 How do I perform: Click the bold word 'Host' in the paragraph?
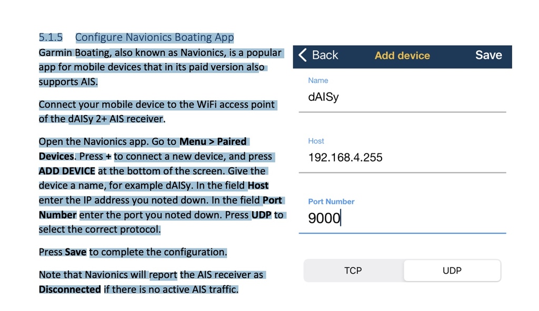[258, 186]
